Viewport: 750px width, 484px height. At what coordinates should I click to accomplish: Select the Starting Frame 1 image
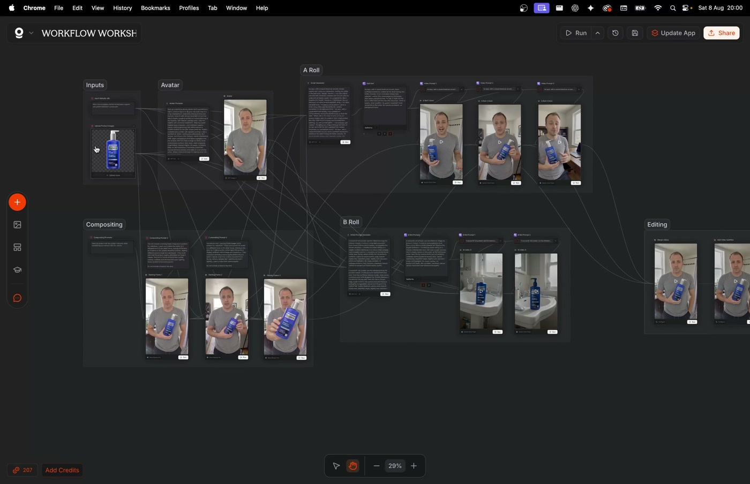pyautogui.click(x=167, y=316)
